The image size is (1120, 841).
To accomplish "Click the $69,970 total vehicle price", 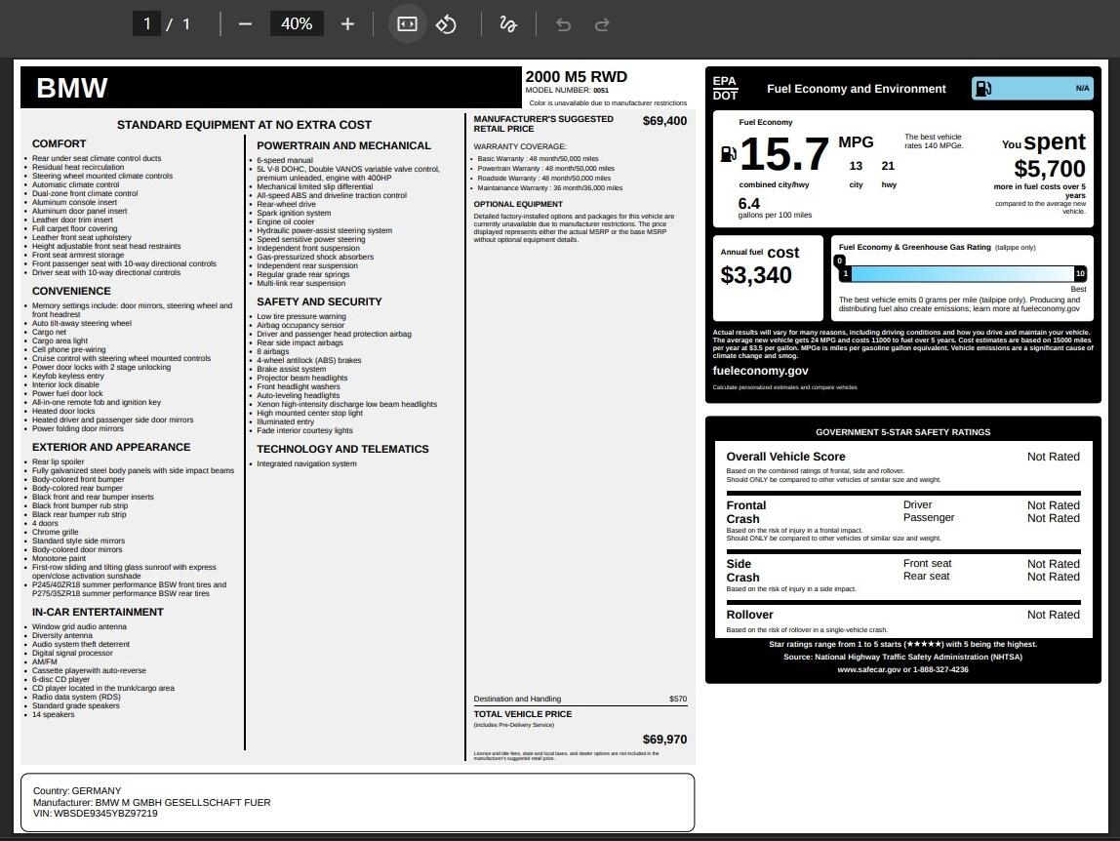I will [664, 740].
